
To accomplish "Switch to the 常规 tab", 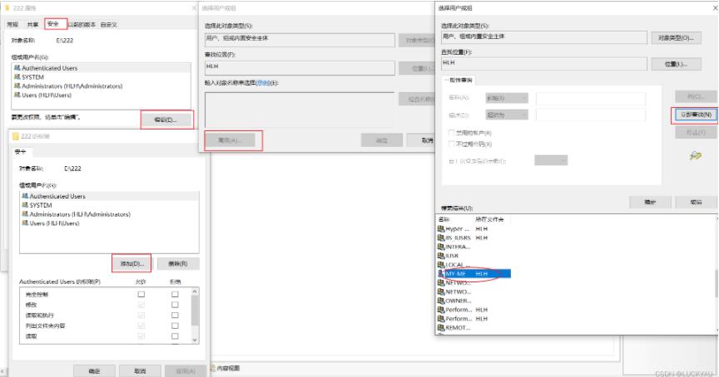I will pyautogui.click(x=12, y=24).
